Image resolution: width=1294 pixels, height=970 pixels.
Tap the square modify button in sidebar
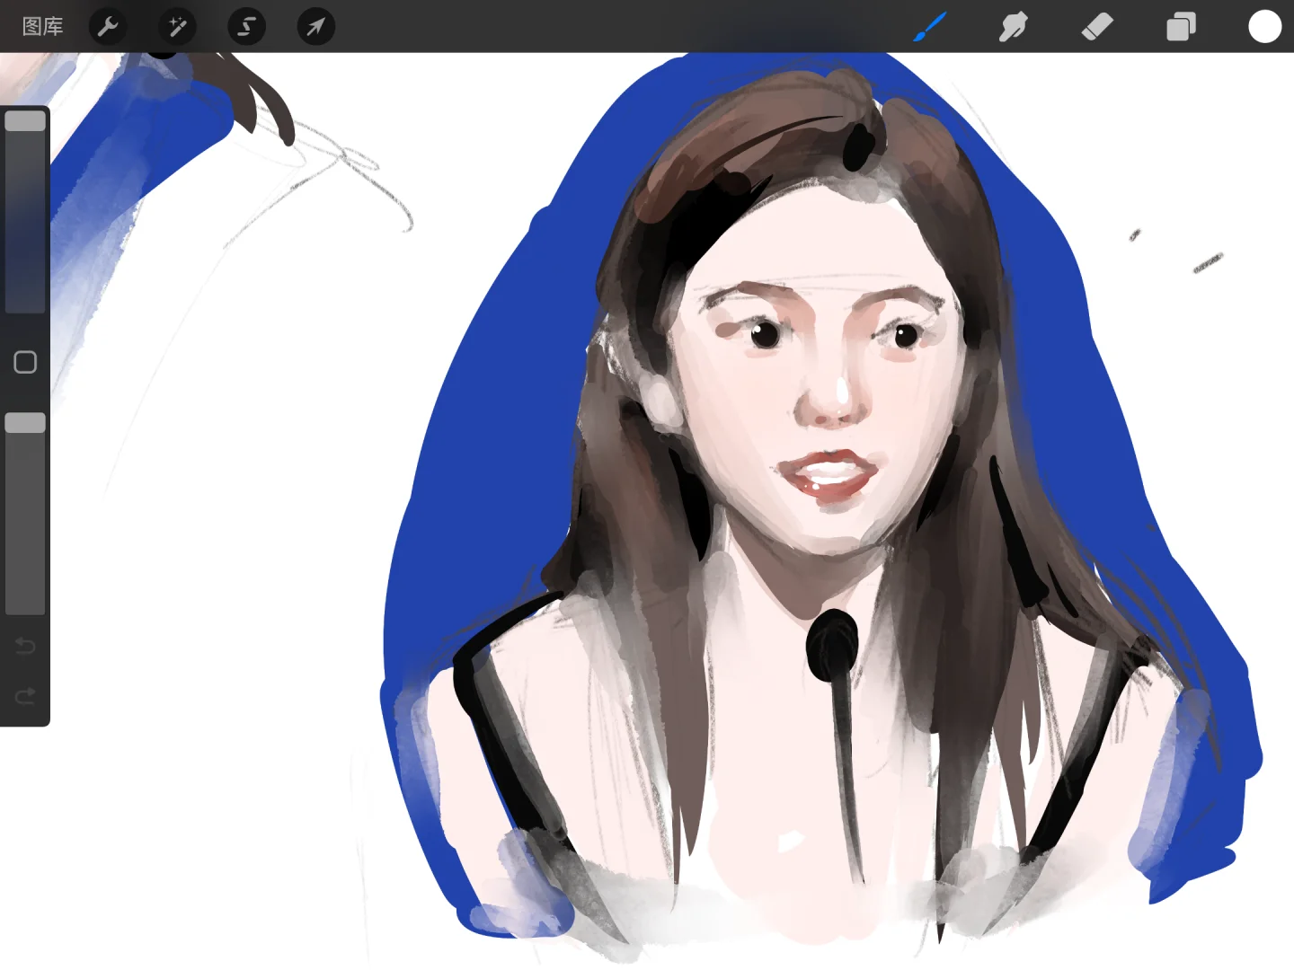click(x=25, y=362)
